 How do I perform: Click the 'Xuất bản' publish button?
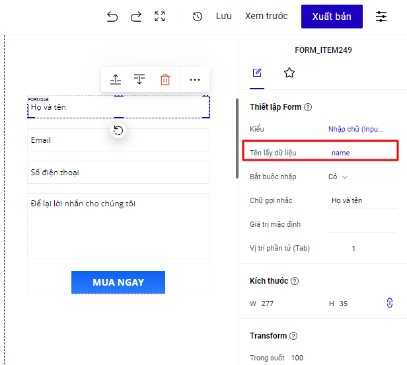coord(332,17)
